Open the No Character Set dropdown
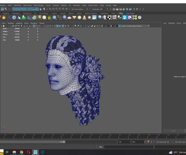186x155 pixels. click(x=163, y=142)
